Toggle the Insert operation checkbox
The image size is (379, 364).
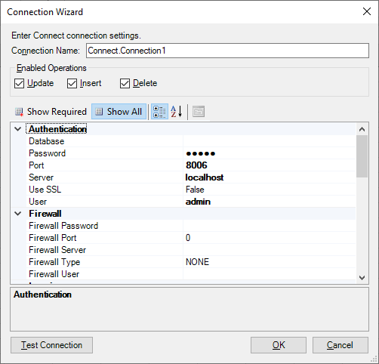[x=72, y=83]
